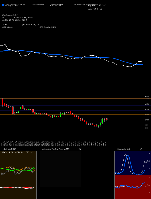Screen dimensions: 151x199
Task: Click the "CL: 10.95" closing price text
Action: [x=56, y=5]
